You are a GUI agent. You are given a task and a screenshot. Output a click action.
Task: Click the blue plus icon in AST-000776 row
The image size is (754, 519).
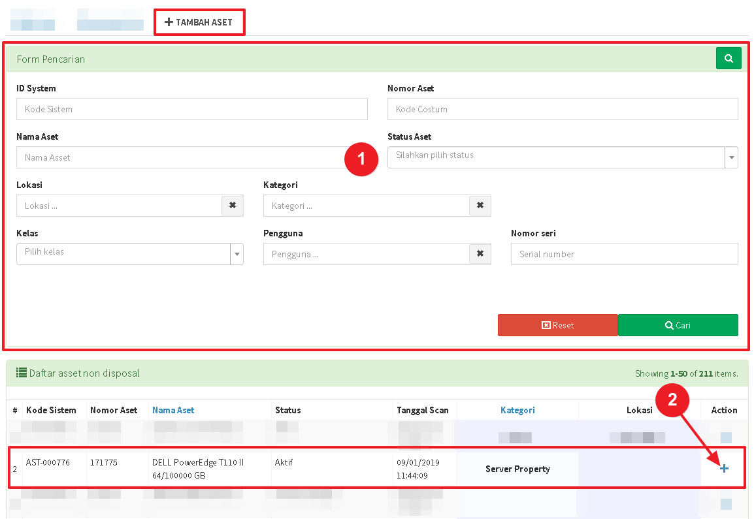[x=724, y=468]
